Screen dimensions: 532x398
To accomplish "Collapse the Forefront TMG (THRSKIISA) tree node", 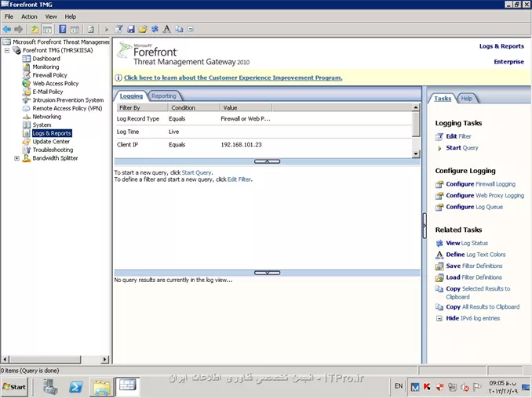I will pos(7,50).
